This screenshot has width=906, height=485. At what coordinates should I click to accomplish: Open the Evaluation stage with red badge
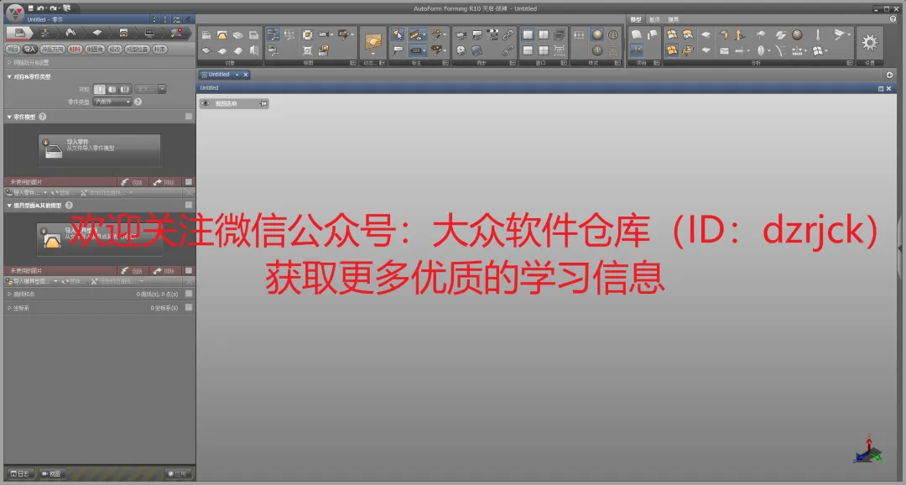click(176, 33)
